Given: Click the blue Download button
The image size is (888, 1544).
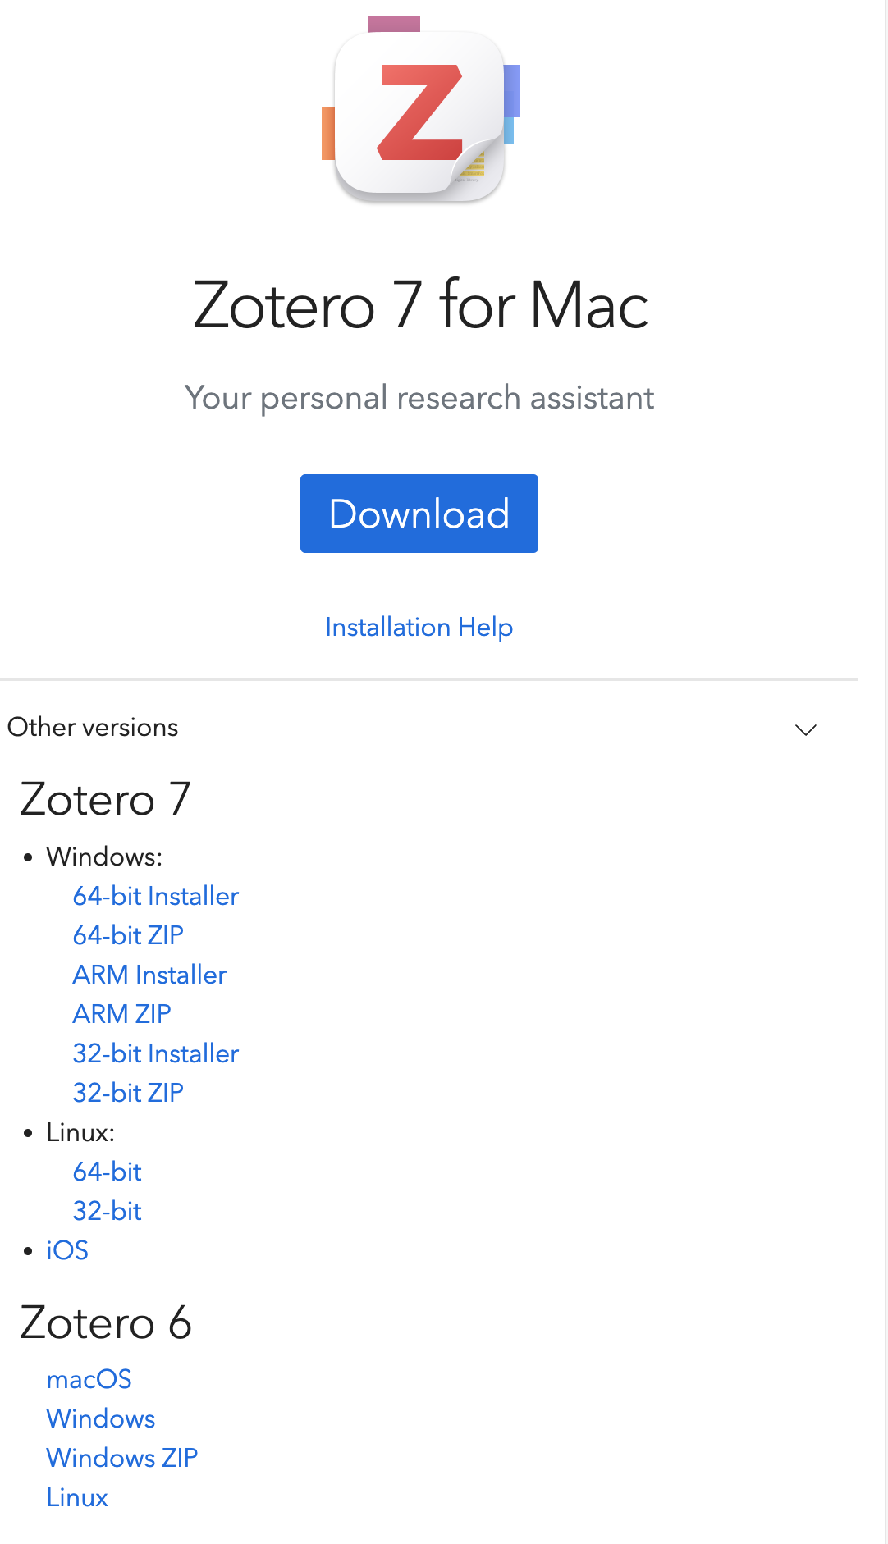Looking at the screenshot, I should point(419,514).
